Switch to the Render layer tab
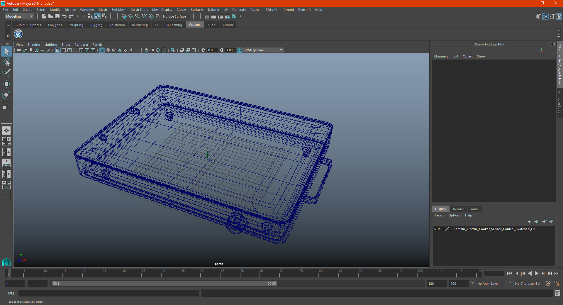Screen dimensions: 563x305 pos(458,209)
